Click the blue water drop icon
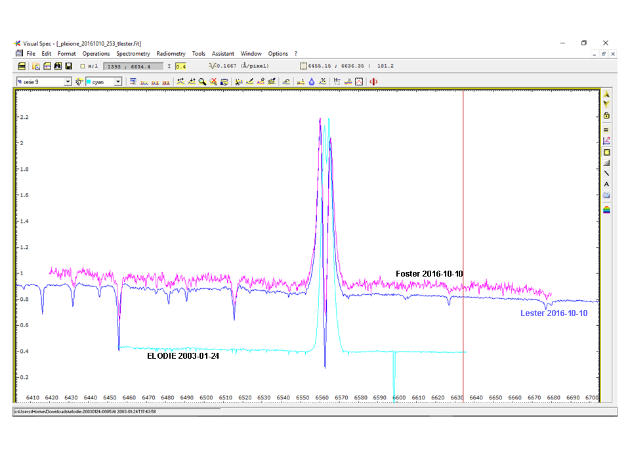The width and height of the screenshot is (630, 473). (x=312, y=81)
